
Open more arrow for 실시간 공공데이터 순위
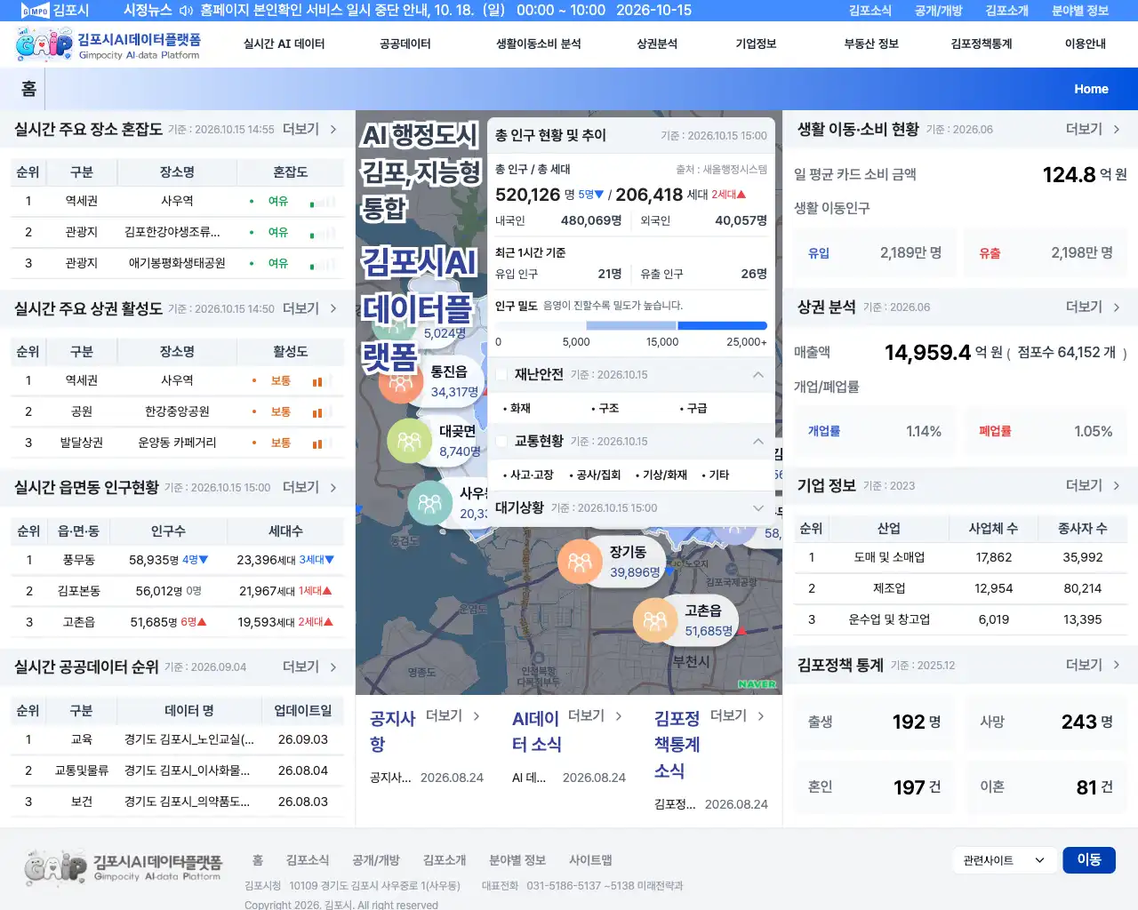tap(333, 667)
